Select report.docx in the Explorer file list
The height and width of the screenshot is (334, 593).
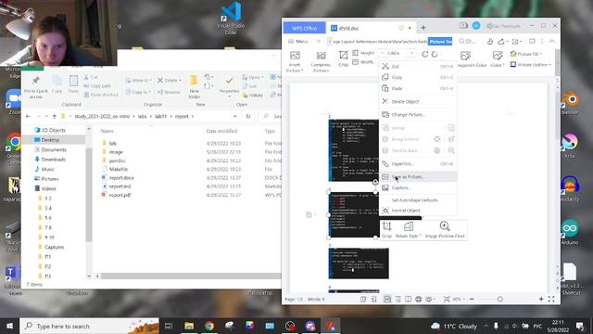click(x=121, y=177)
